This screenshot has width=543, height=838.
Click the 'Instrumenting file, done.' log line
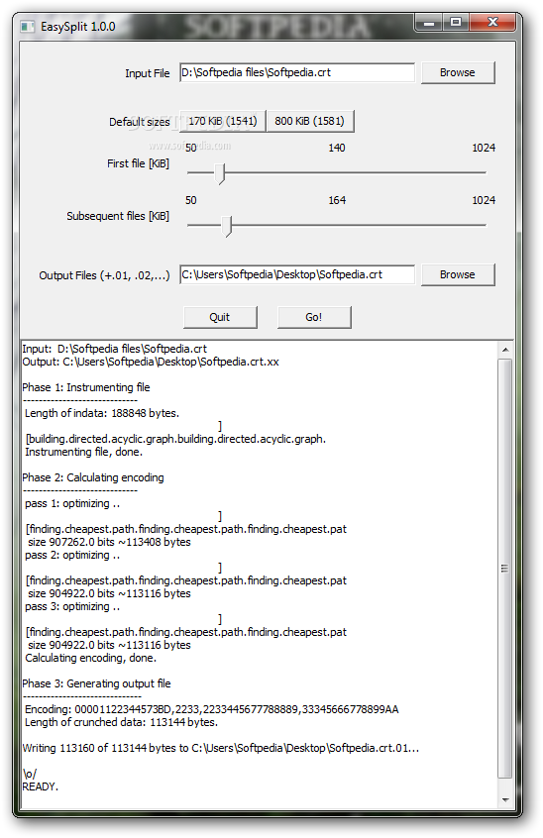pos(83,452)
